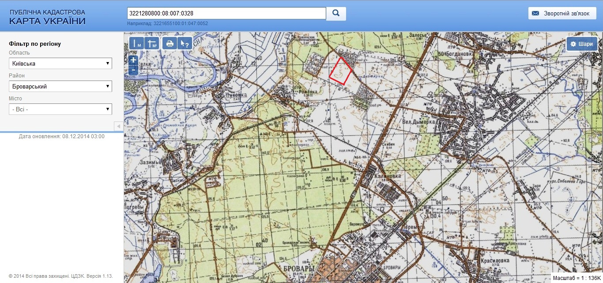Click the envelope icon in feedback button
This screenshot has height=283, width=603.
[x=536, y=13]
